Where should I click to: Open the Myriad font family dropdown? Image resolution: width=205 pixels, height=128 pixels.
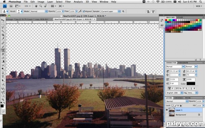(x=175, y=67)
